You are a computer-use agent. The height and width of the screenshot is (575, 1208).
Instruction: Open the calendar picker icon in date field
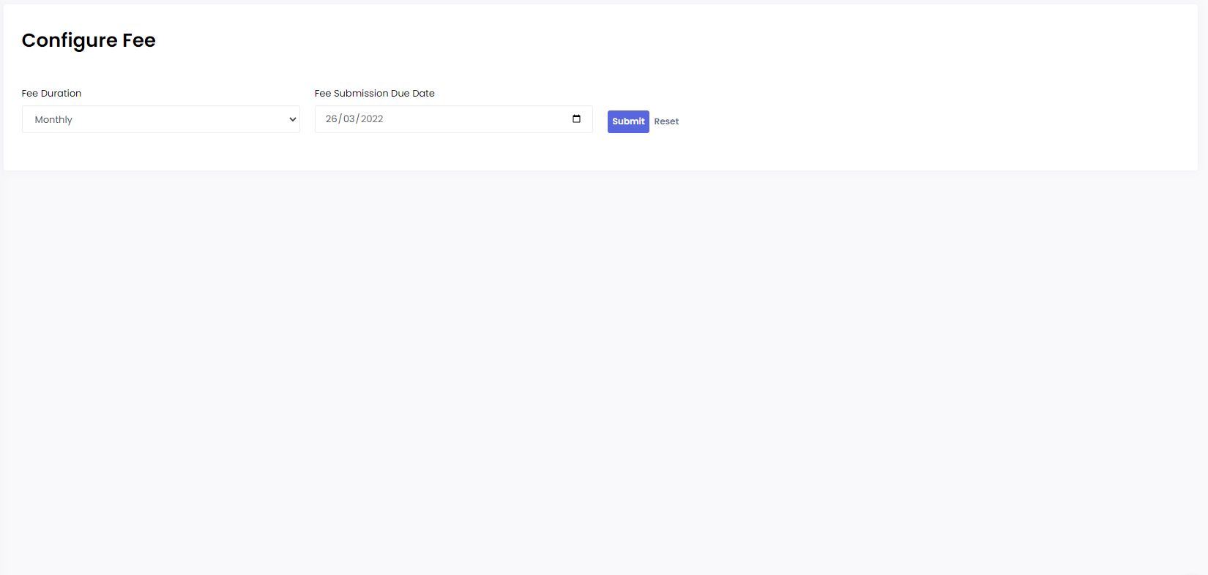pos(576,119)
